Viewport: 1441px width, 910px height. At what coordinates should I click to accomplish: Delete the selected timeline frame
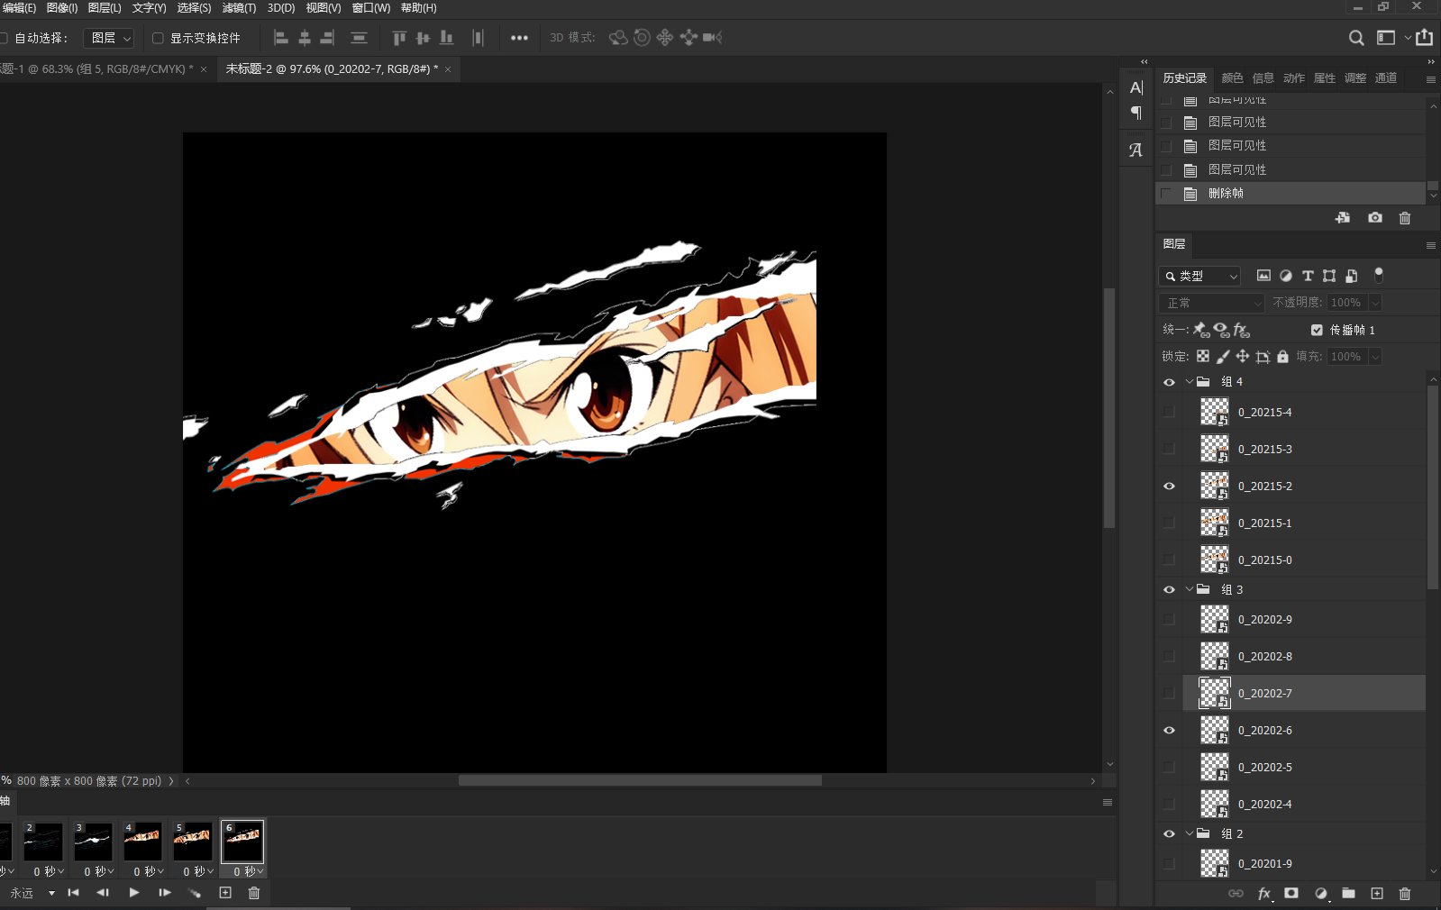click(254, 893)
